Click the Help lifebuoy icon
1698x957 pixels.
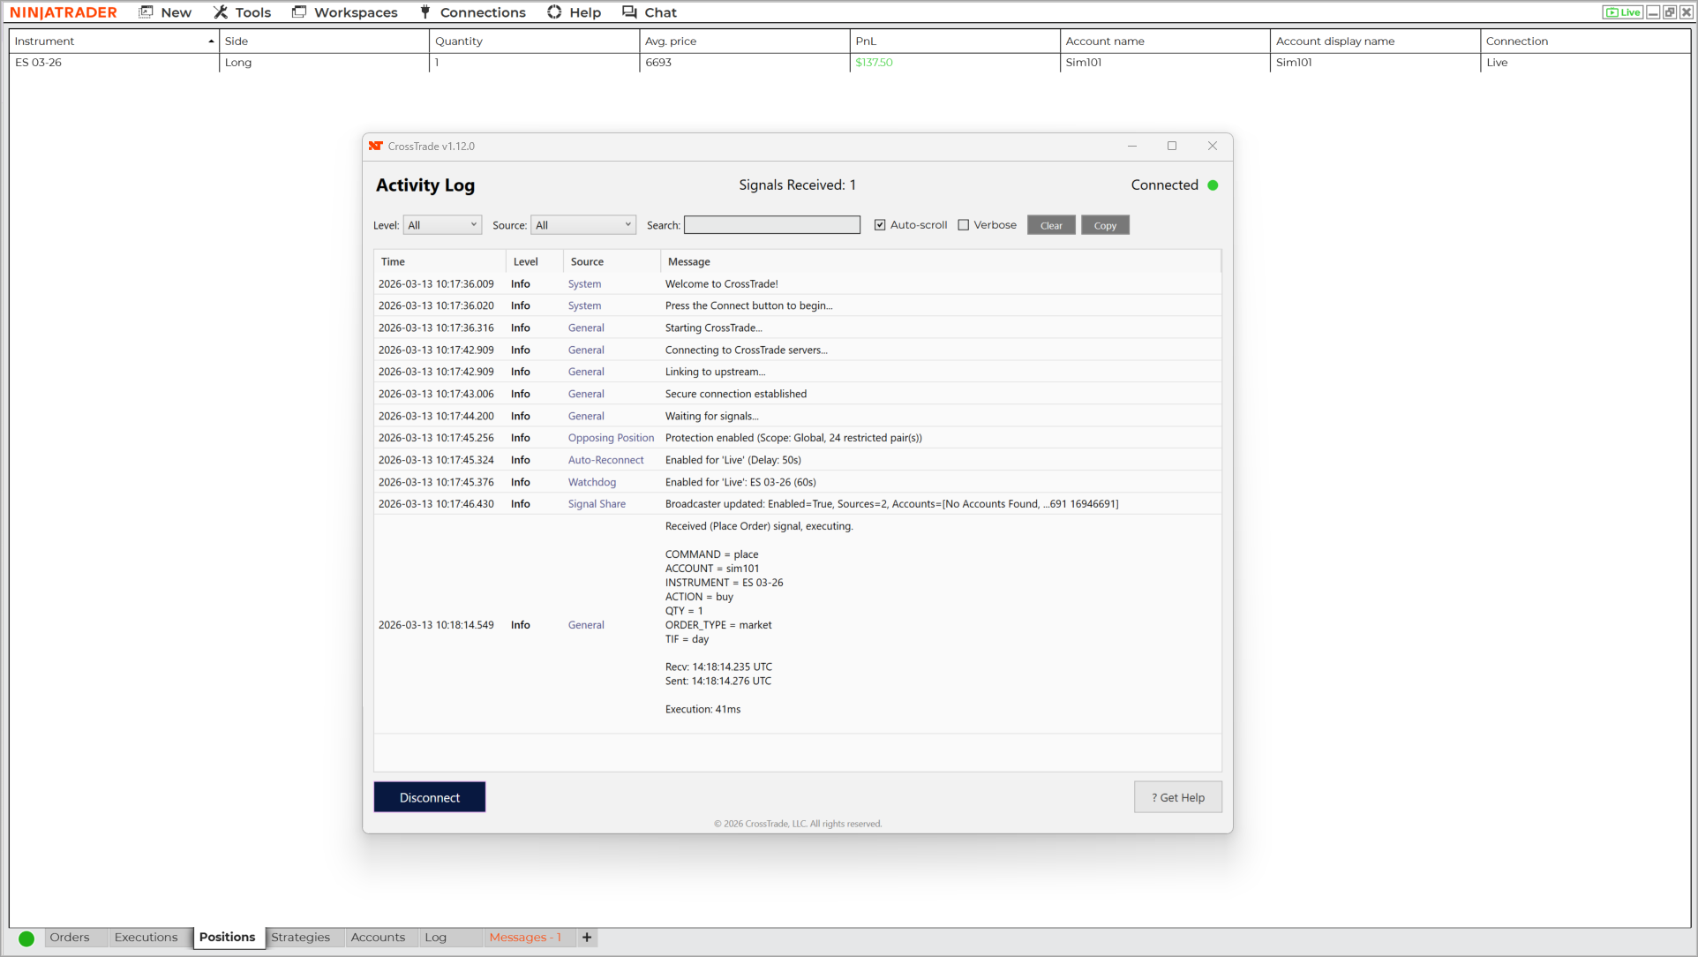click(554, 12)
